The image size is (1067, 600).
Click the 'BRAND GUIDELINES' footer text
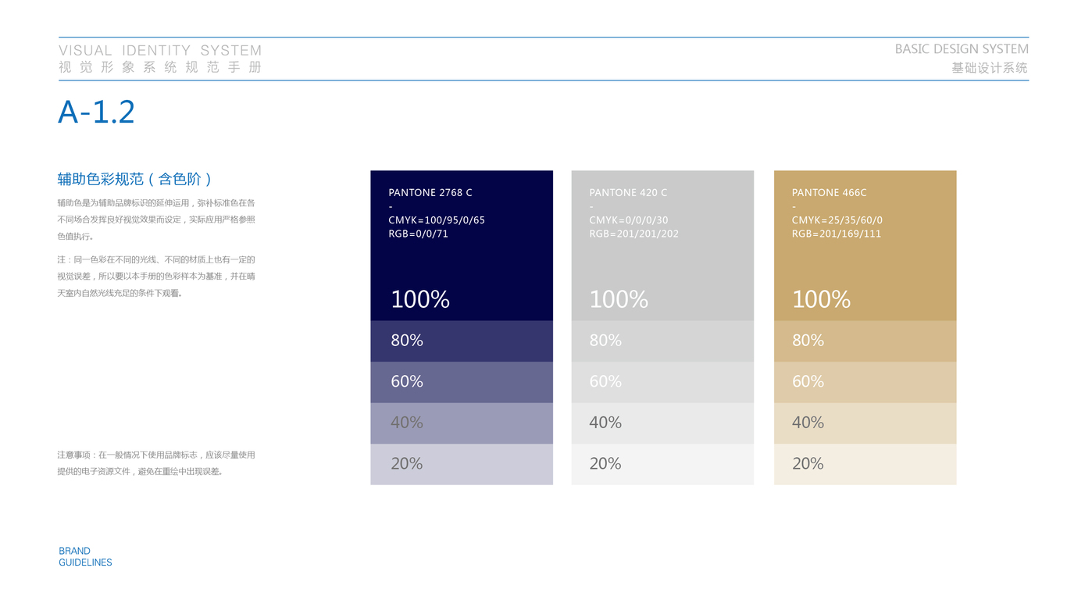(x=85, y=556)
